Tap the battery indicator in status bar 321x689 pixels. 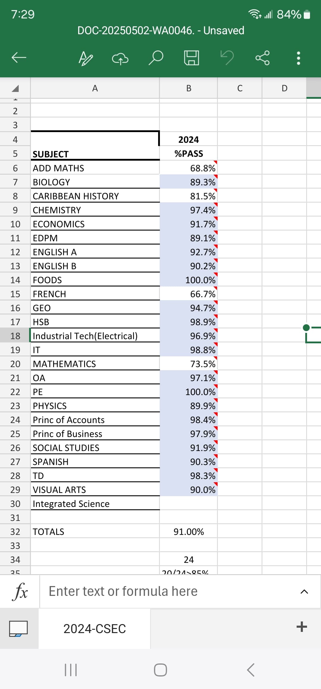308,14
